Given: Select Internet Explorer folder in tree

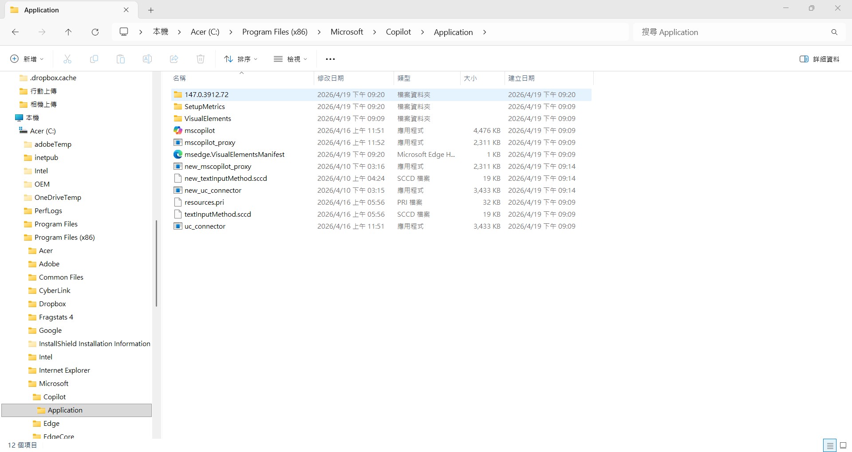Looking at the screenshot, I should [x=64, y=370].
